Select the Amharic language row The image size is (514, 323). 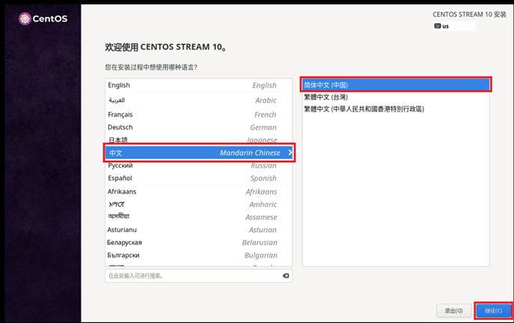tap(199, 204)
